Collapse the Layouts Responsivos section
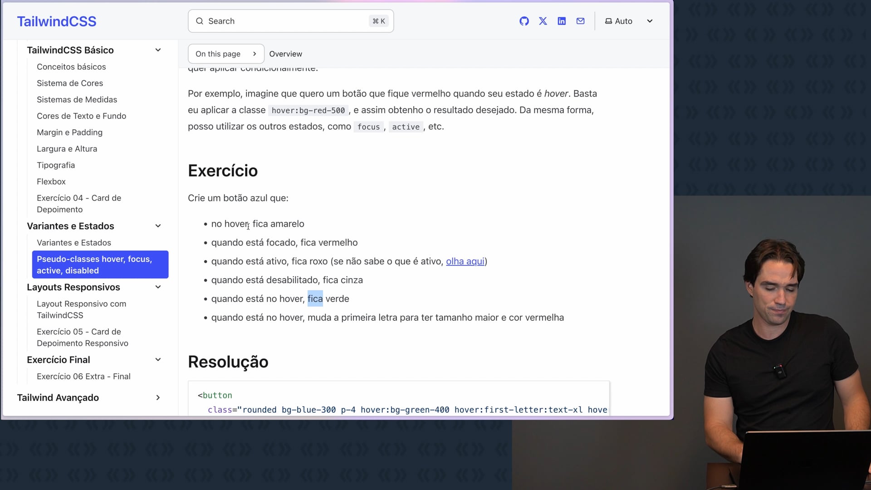Viewport: 871px width, 490px height. click(158, 287)
